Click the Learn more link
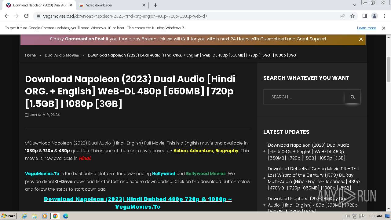The width and height of the screenshot is (391, 220). coord(367,28)
